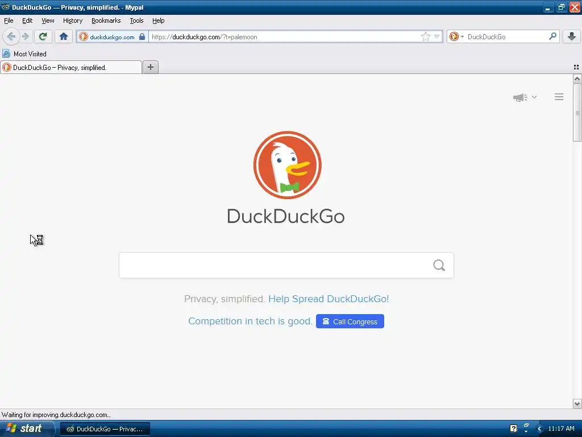Open a new tab with the plus button
Viewport: 582px width, 437px height.
point(150,67)
